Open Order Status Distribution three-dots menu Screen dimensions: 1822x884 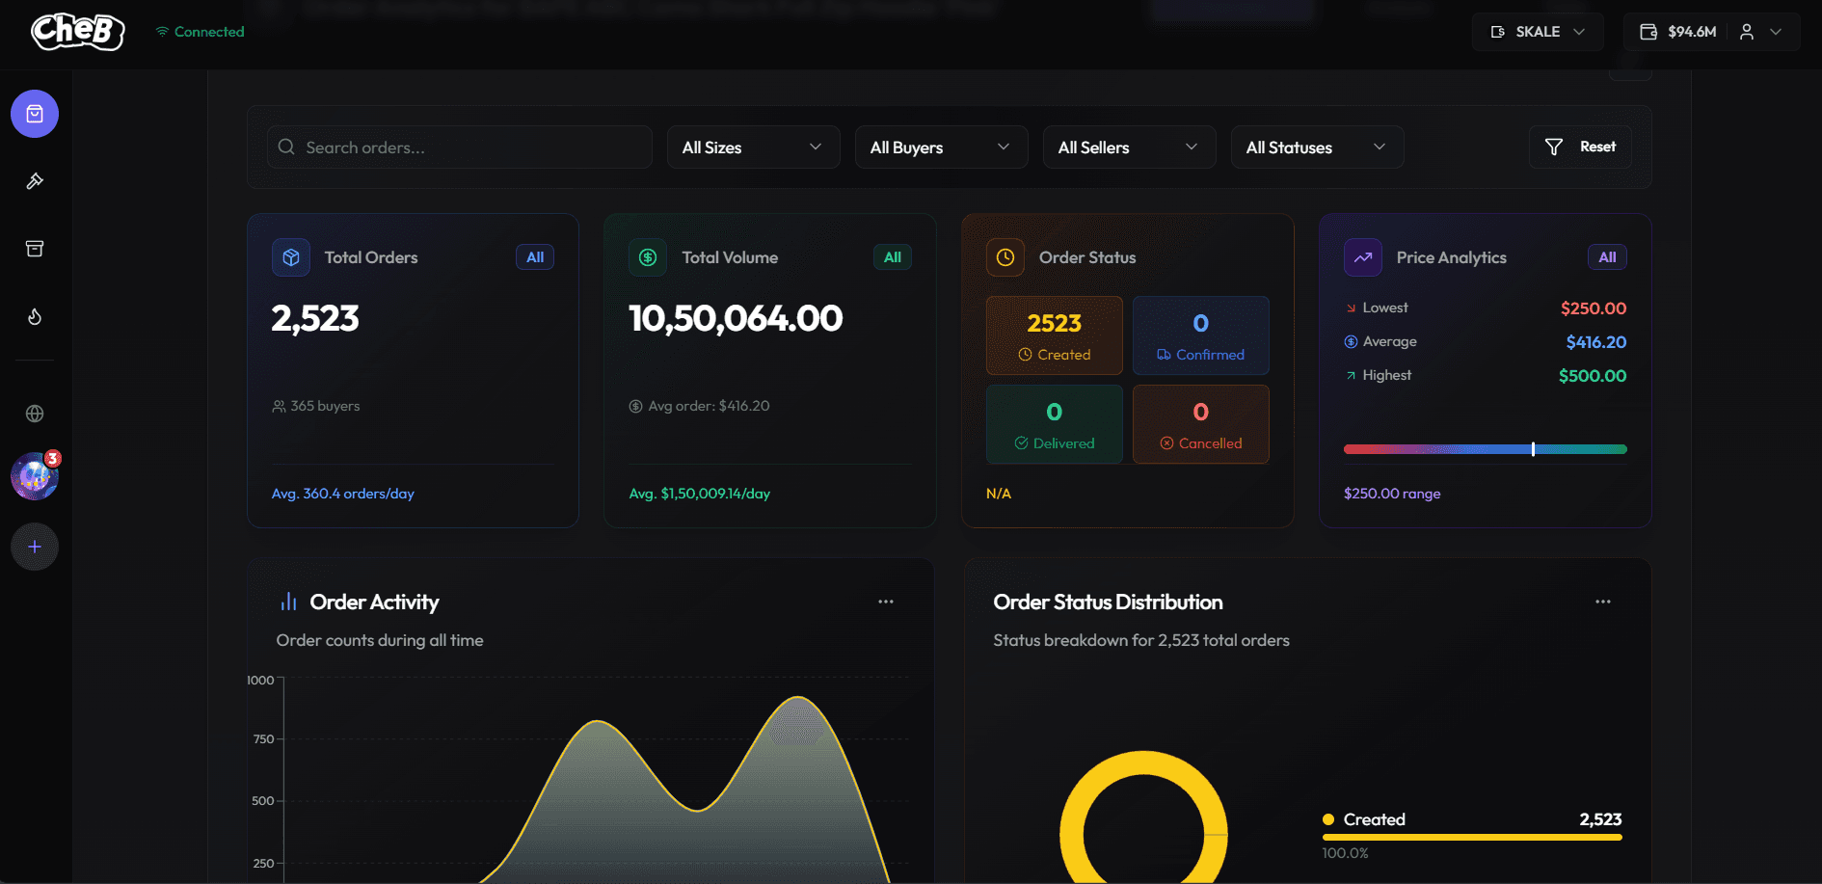coord(1603,602)
